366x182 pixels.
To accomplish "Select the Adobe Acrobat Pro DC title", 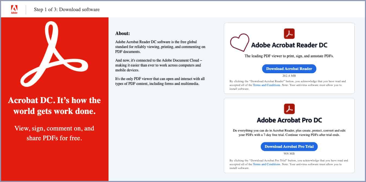I will coord(289,120).
